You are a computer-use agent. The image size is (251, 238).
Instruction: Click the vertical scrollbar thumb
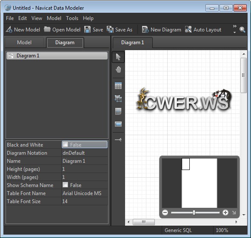click(x=243, y=75)
